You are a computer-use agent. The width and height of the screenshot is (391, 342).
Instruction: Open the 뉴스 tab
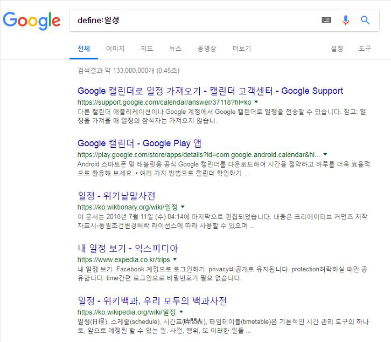click(175, 49)
